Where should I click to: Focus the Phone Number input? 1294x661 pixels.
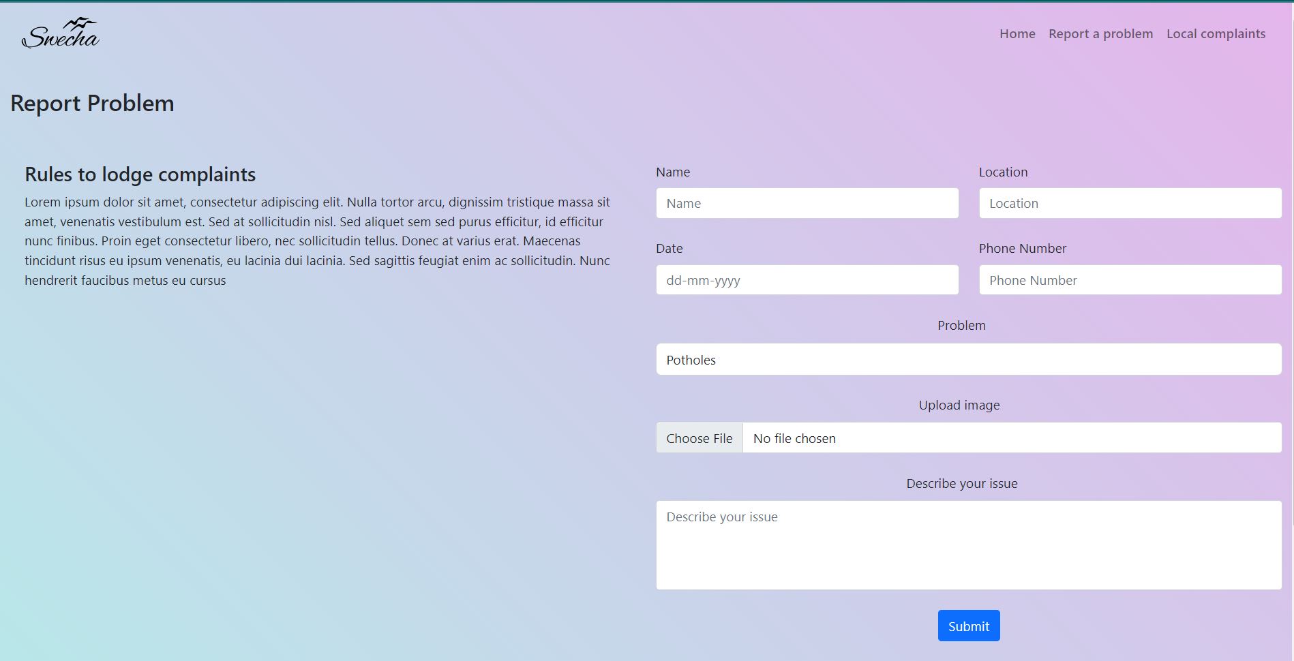click(x=1130, y=280)
